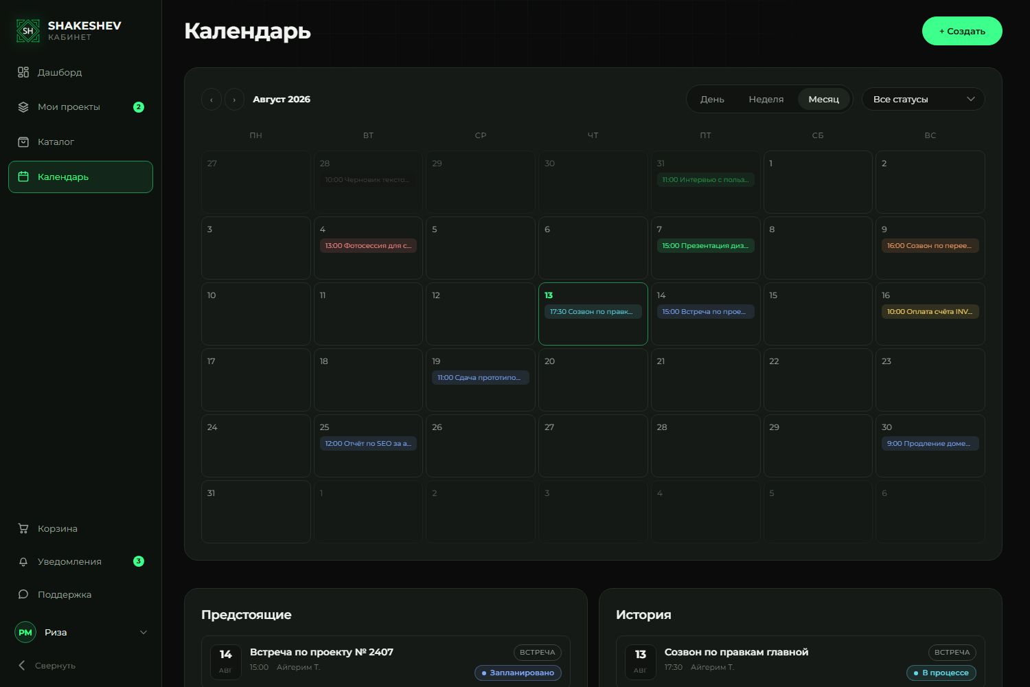Open the 17:30 Созвон по правкам event

coord(593,312)
